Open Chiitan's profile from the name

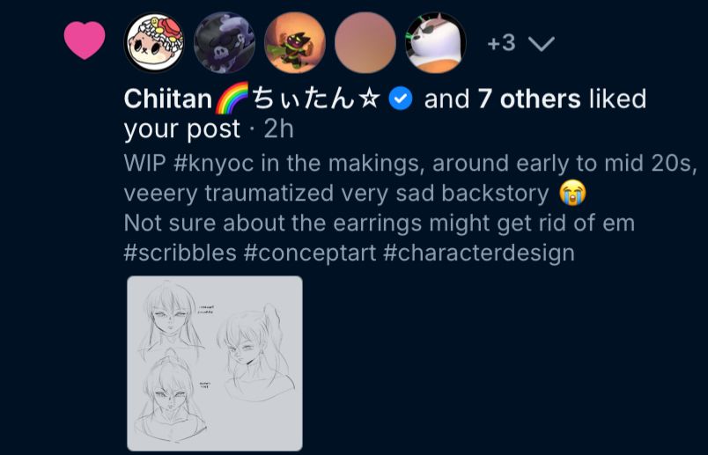tap(252, 99)
